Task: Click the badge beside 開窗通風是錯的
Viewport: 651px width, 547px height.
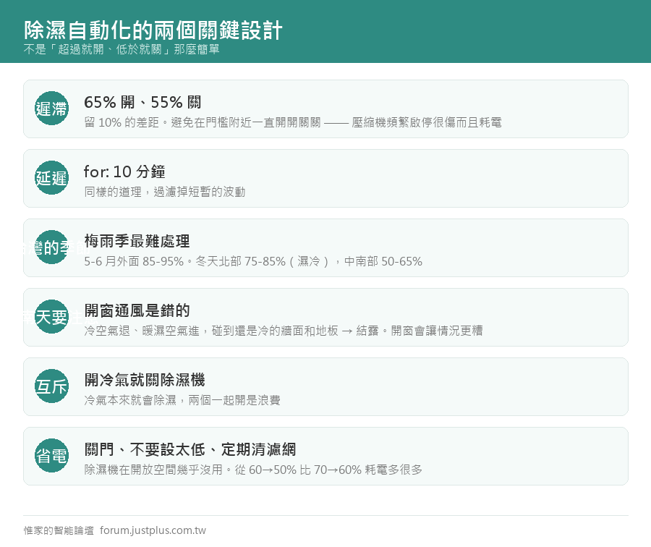Action: (x=51, y=316)
